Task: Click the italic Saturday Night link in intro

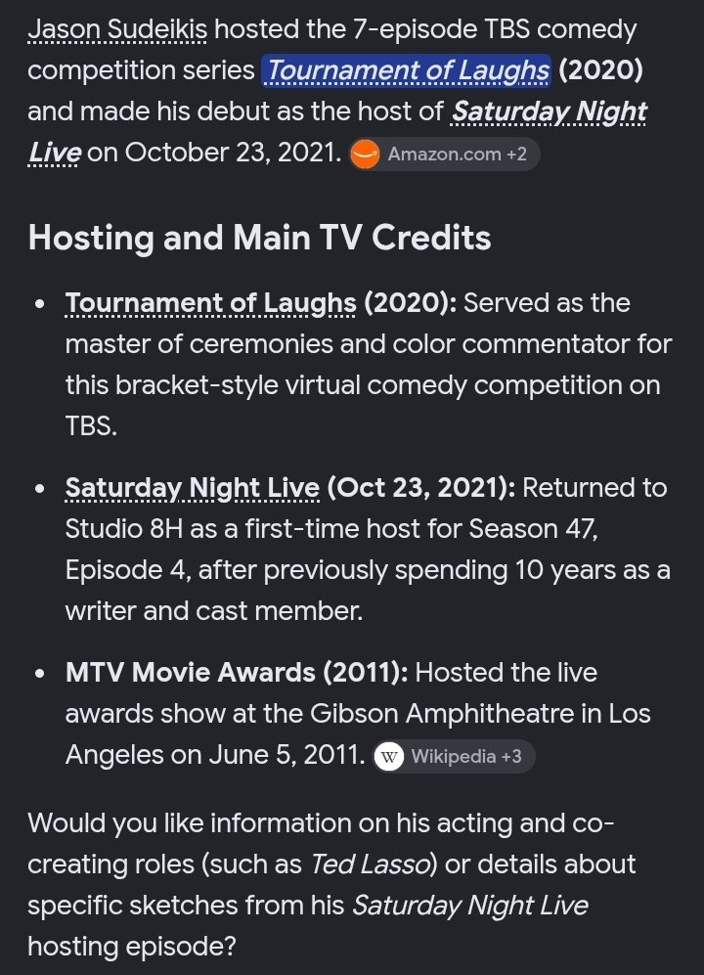Action: point(549,111)
